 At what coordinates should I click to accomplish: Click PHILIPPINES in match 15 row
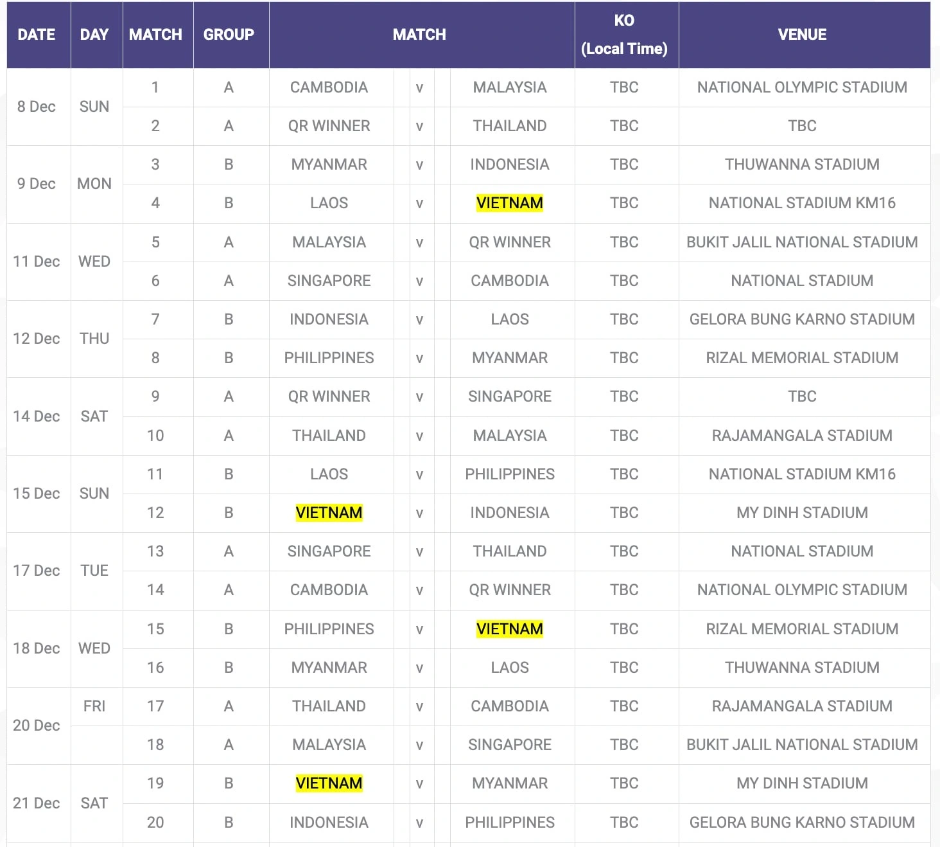329,629
